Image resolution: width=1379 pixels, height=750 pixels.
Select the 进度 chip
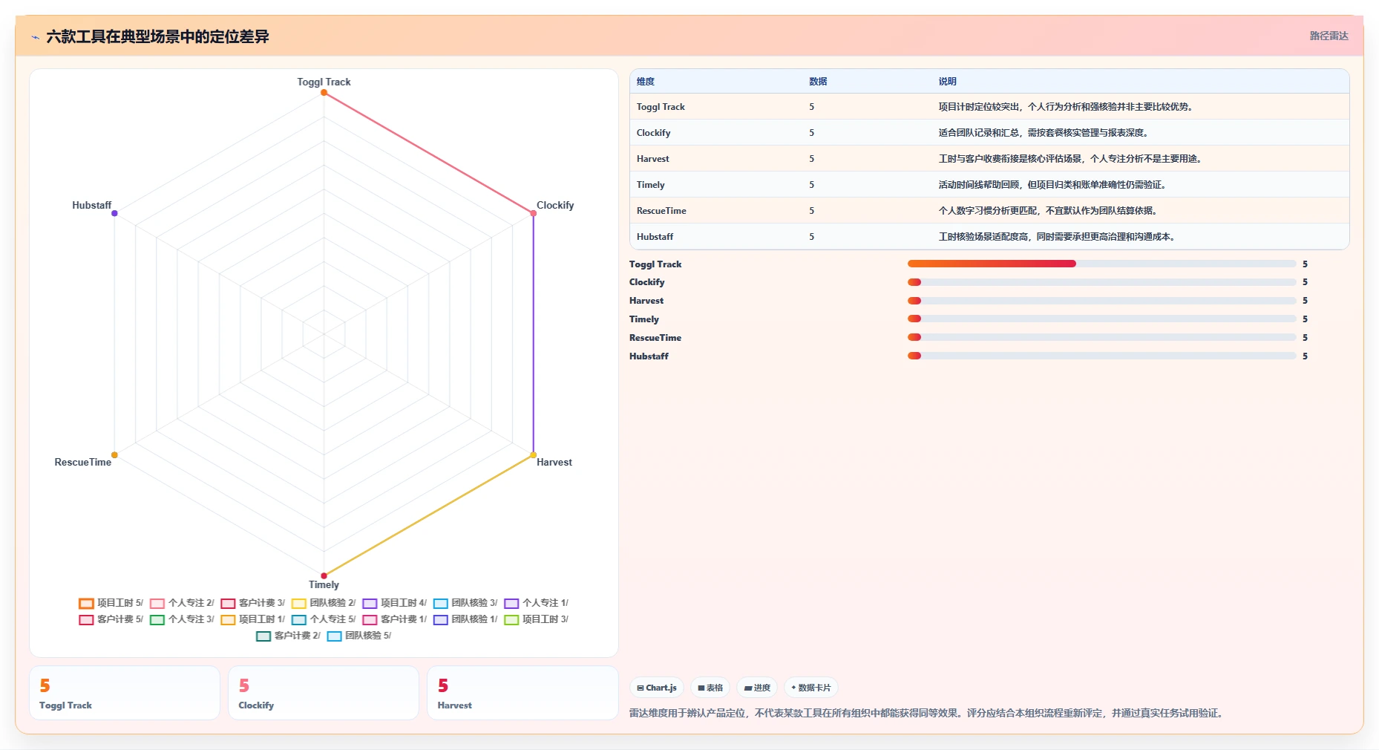pyautogui.click(x=757, y=688)
